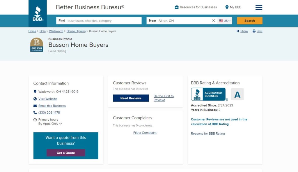The height and width of the screenshot is (172, 298).
Task: Click the phone handset icon
Action: click(35, 113)
